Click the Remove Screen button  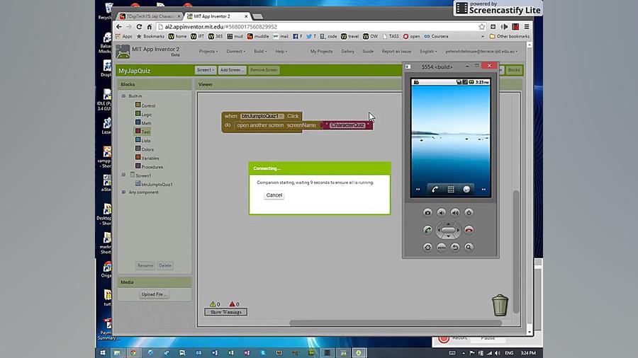coord(264,70)
